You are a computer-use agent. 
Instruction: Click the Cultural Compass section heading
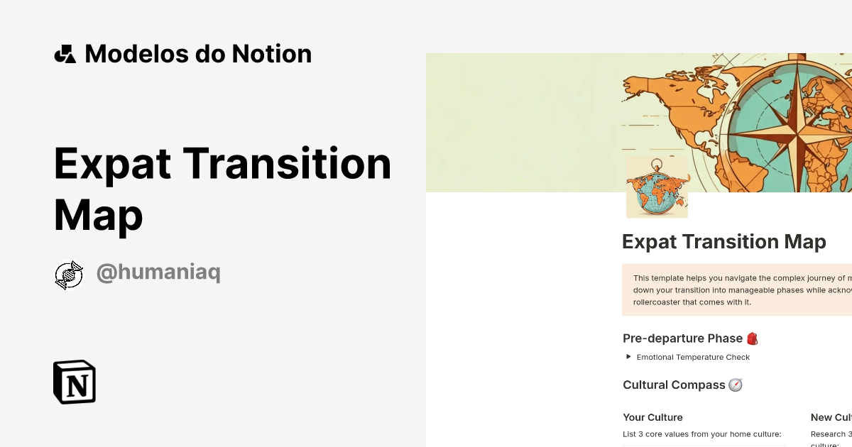(x=674, y=385)
